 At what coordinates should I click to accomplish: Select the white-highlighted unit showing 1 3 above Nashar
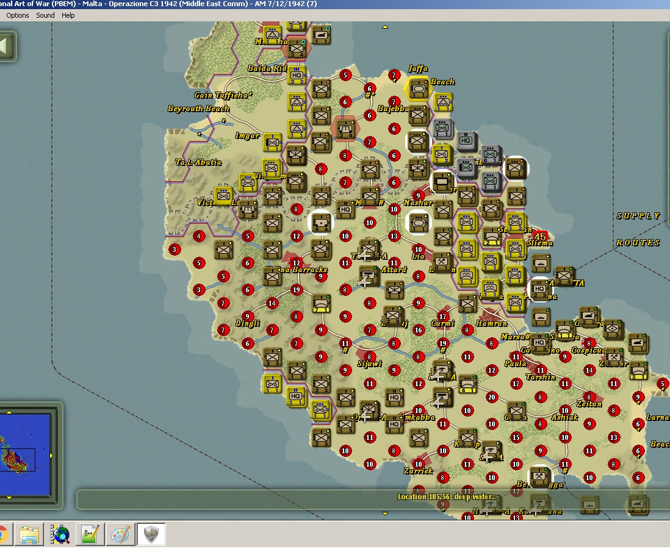(x=442, y=182)
